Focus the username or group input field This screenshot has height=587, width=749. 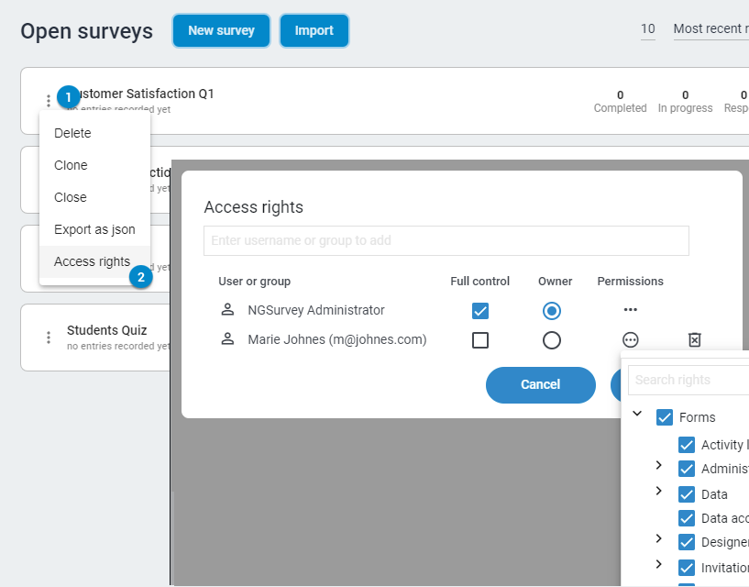click(x=446, y=240)
